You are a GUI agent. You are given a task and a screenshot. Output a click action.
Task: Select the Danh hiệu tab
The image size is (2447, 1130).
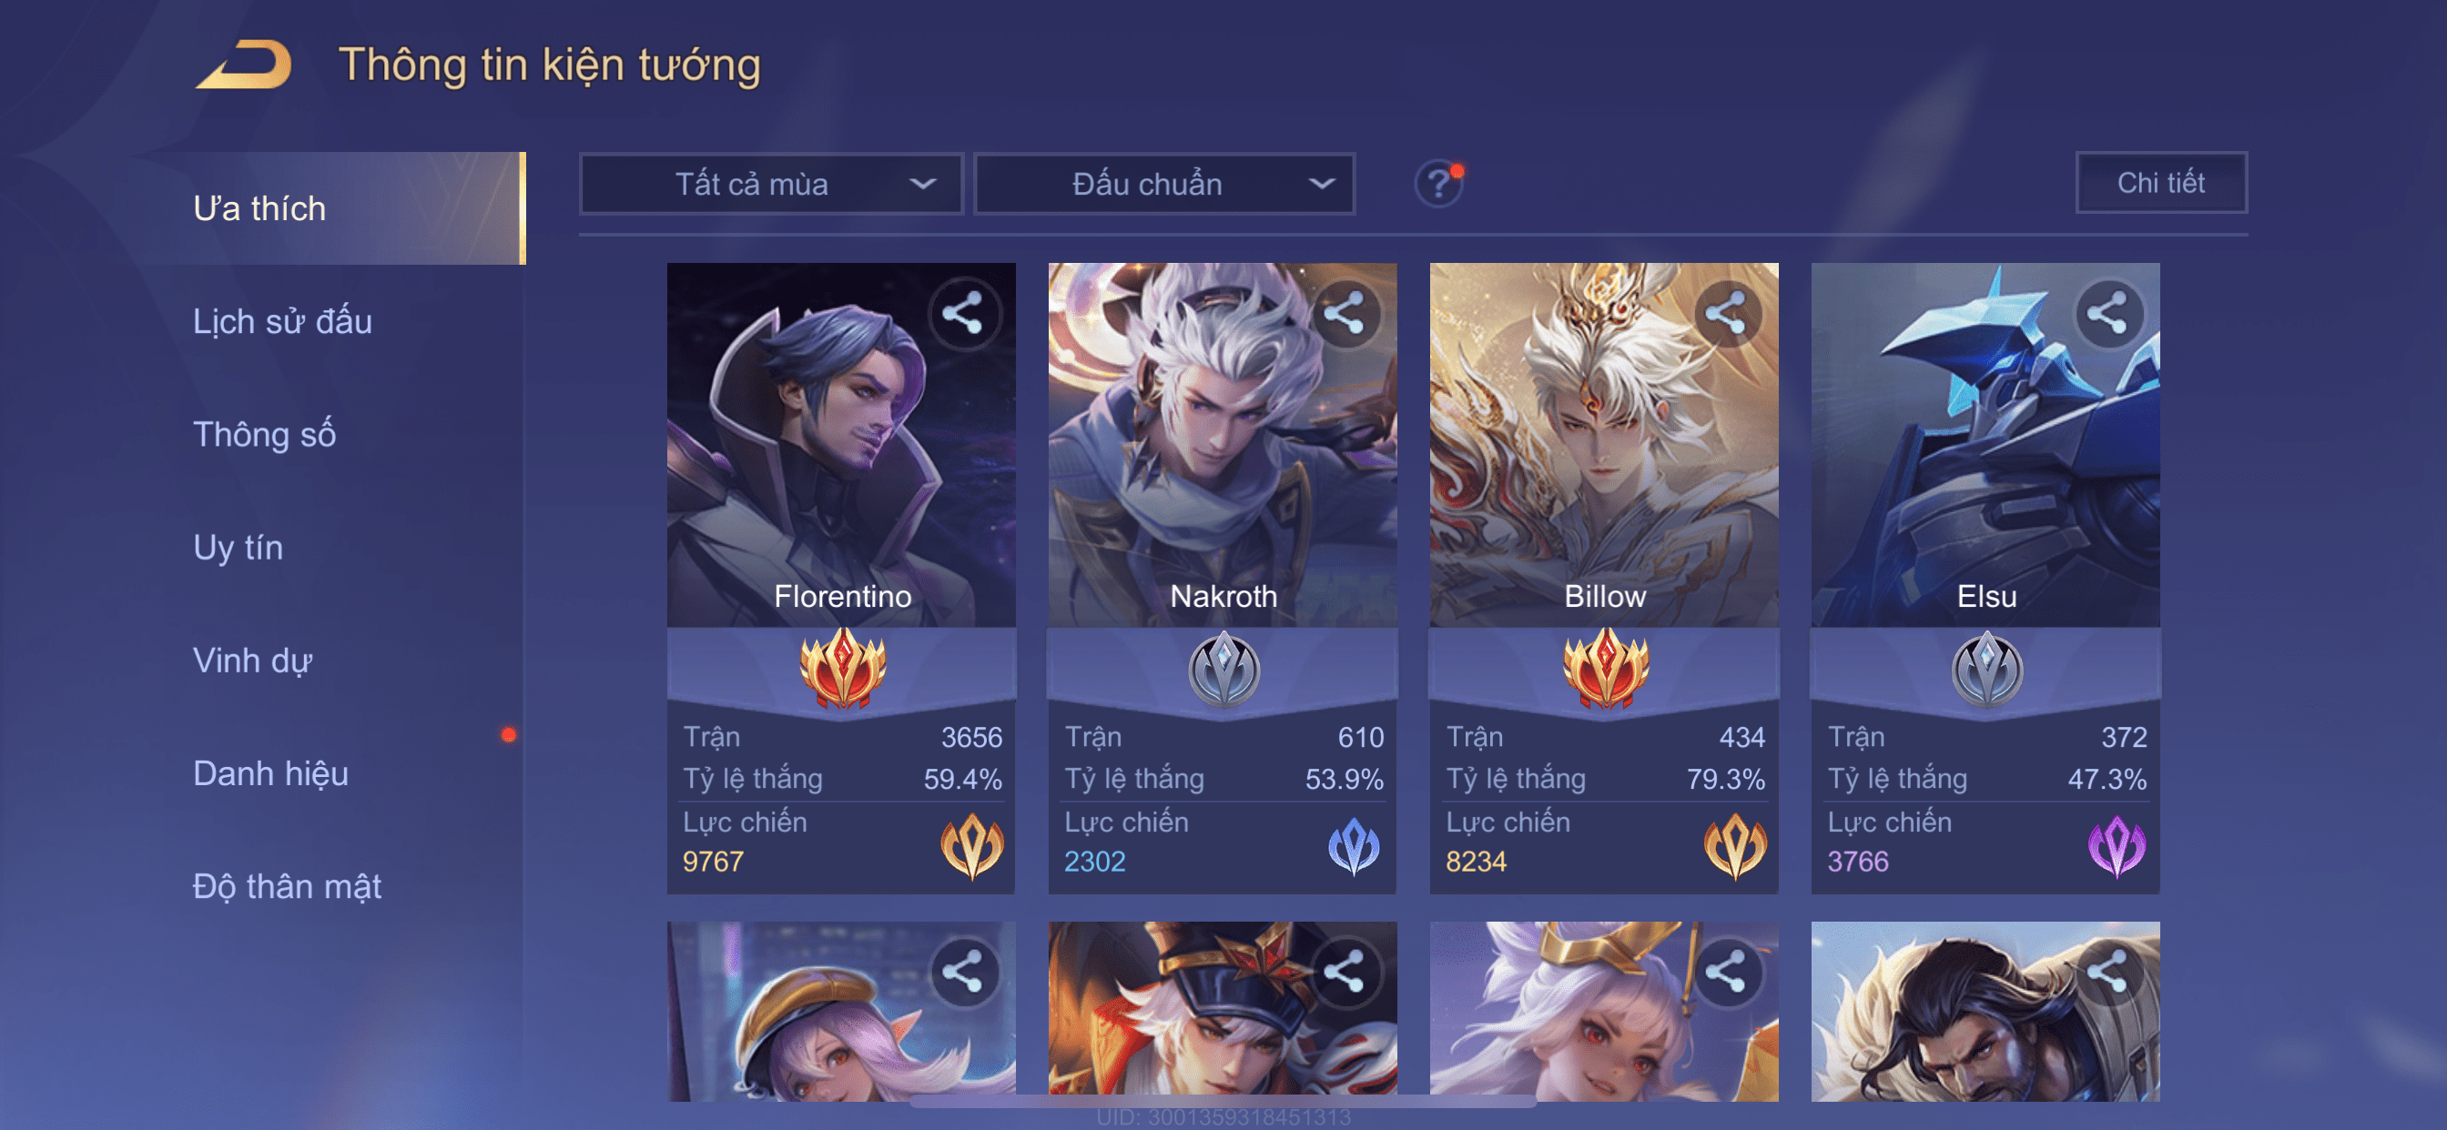point(270,774)
